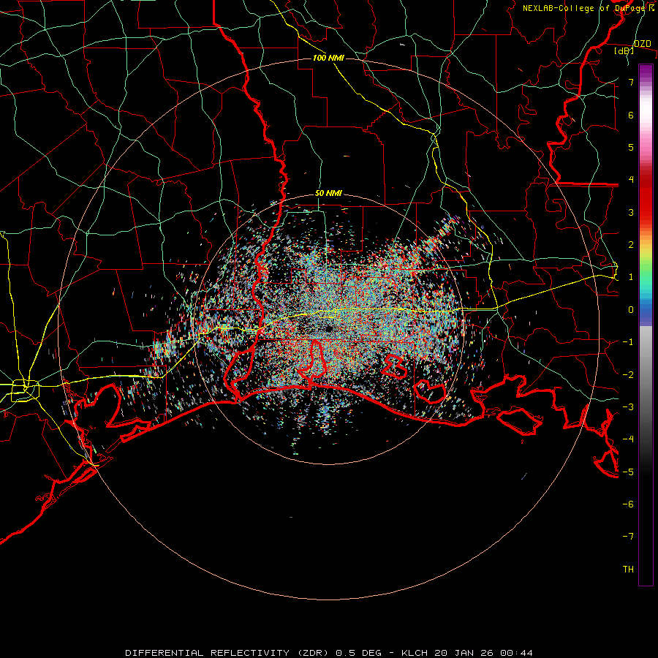658x658 pixels.
Task: Click the positive "3" scale label
Action: [x=631, y=212]
